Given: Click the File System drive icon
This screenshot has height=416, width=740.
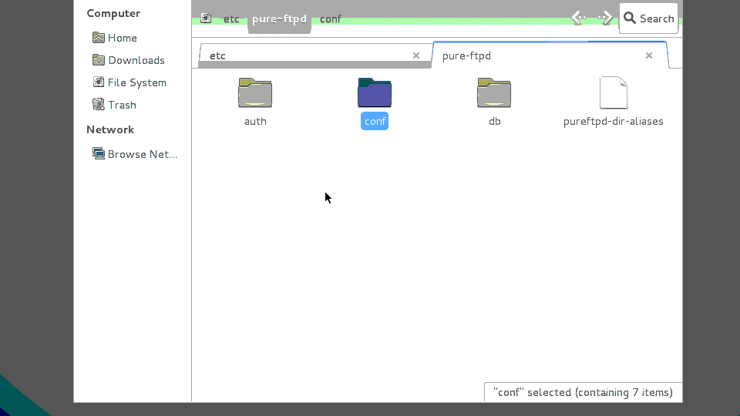Looking at the screenshot, I should [x=98, y=82].
